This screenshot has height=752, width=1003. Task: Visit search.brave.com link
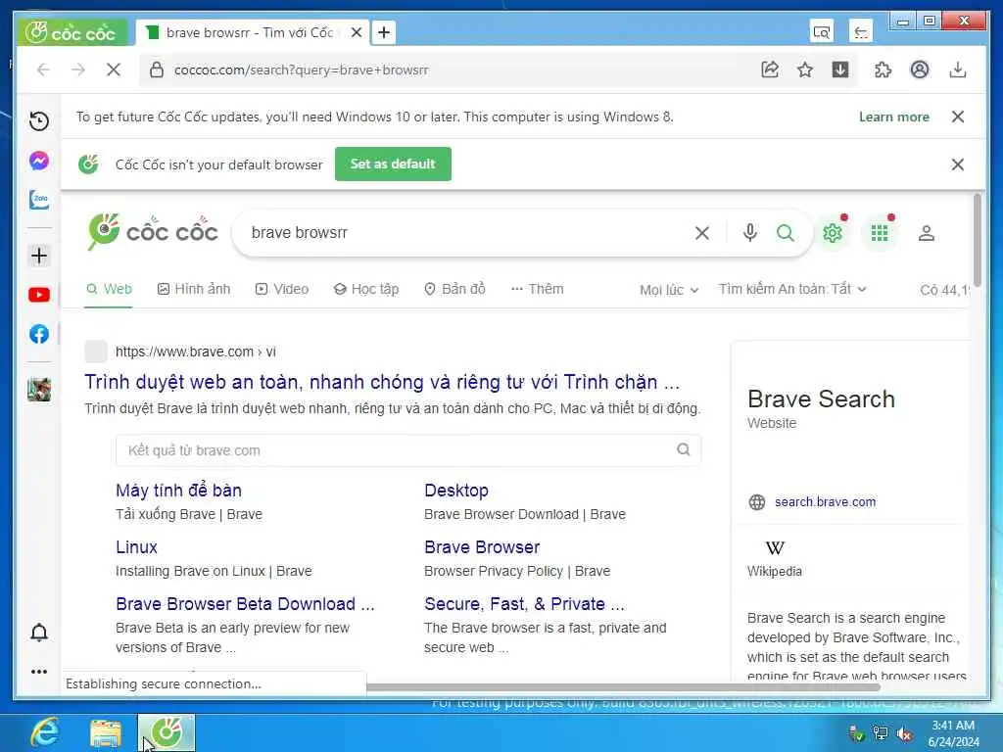pyautogui.click(x=825, y=502)
